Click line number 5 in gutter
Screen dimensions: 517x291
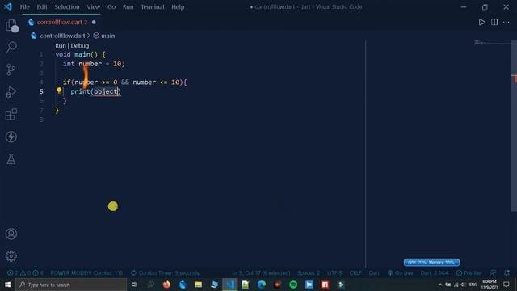tap(41, 91)
